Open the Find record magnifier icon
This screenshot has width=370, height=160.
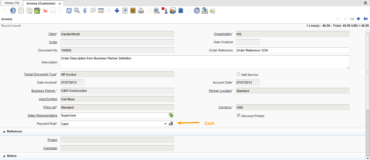pyautogui.click(x=77, y=11)
